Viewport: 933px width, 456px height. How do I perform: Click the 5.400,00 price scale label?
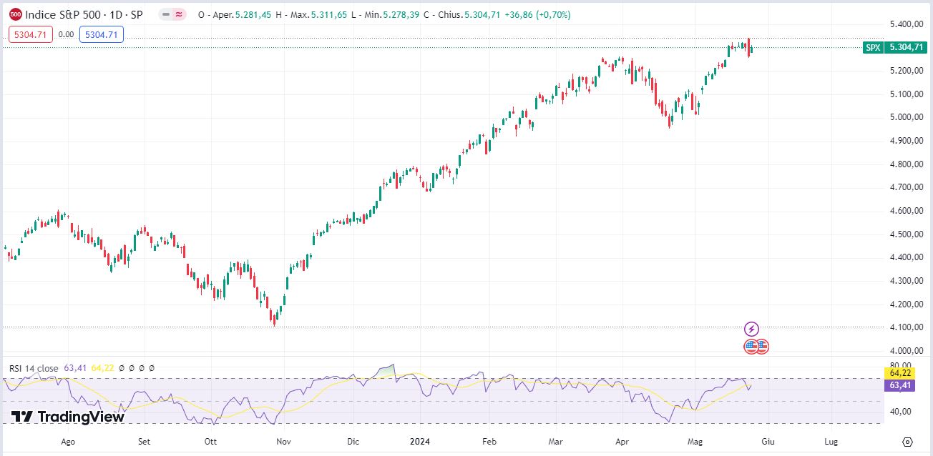[908, 24]
